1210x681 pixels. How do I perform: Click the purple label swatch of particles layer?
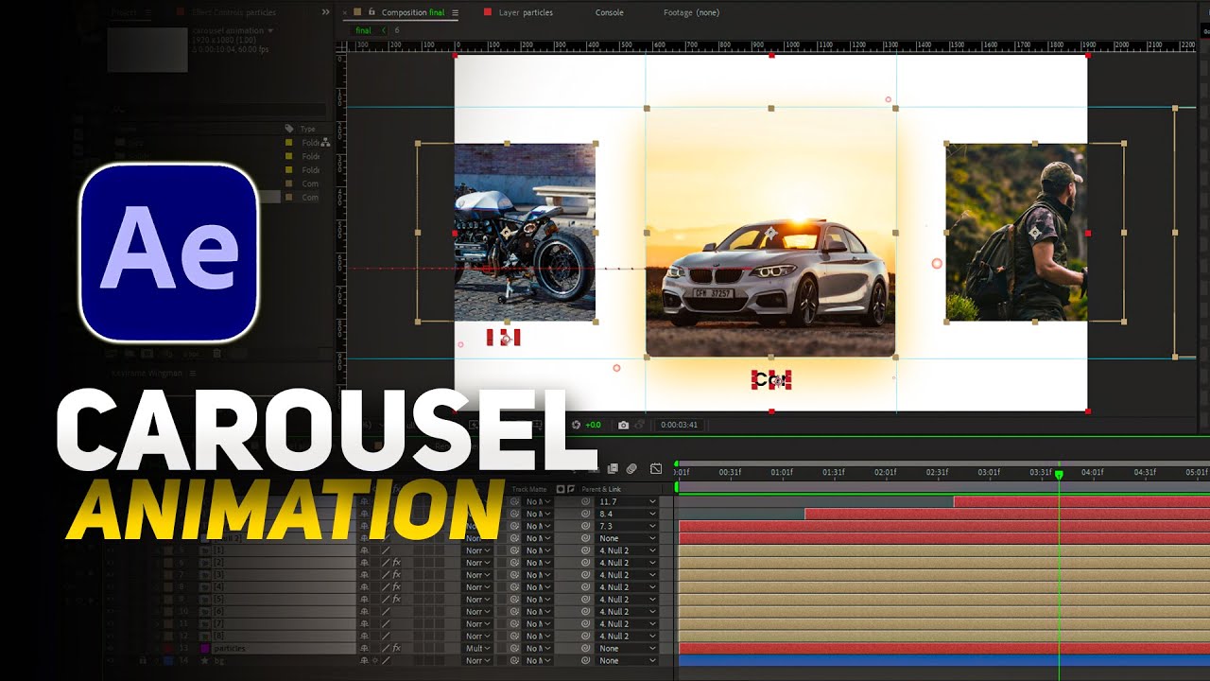pos(207,649)
